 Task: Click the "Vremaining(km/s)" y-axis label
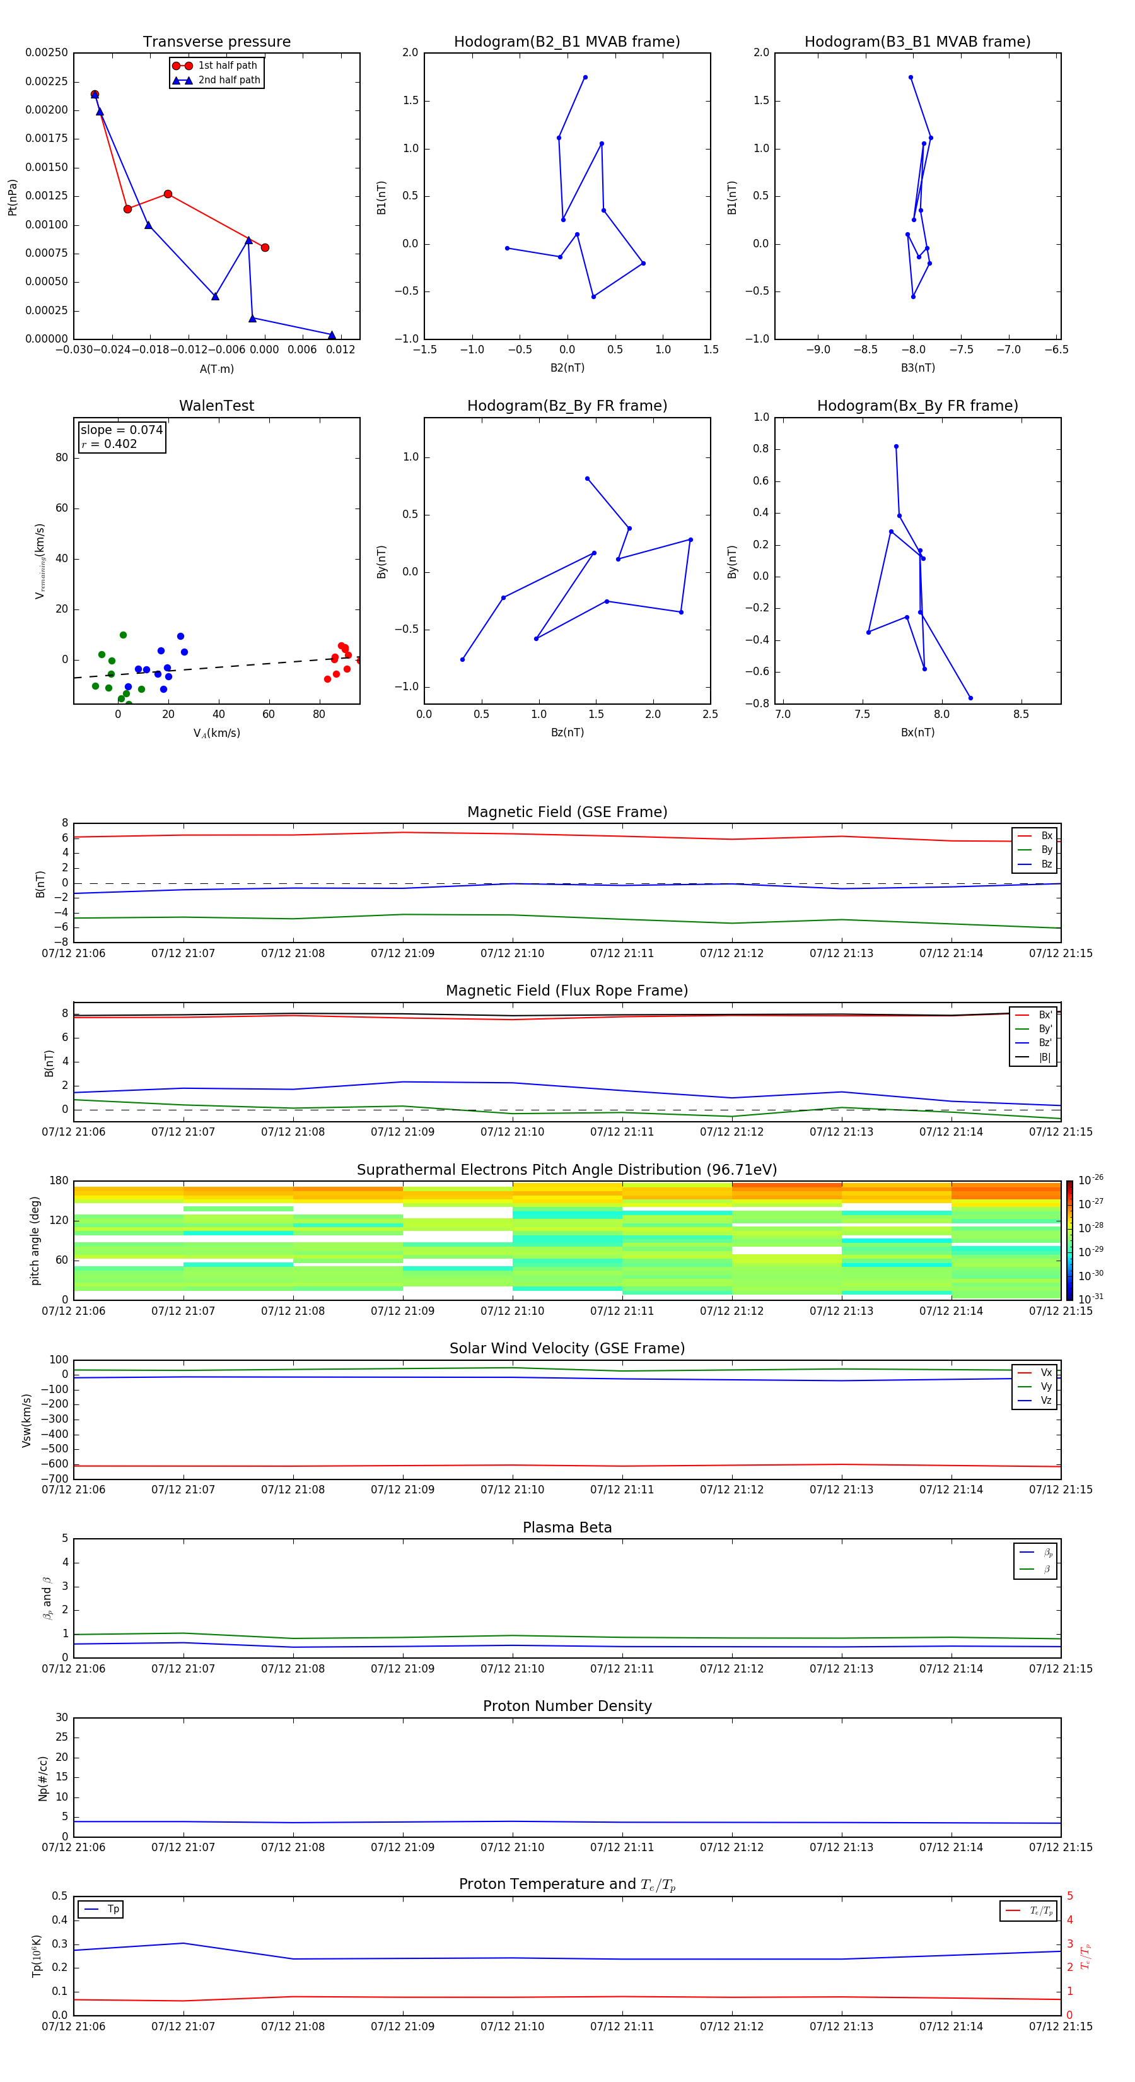[40, 561]
